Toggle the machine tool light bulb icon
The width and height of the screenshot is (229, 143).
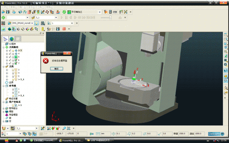click(37, 23)
